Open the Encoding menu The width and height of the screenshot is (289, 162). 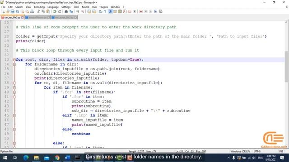coord(39,7)
